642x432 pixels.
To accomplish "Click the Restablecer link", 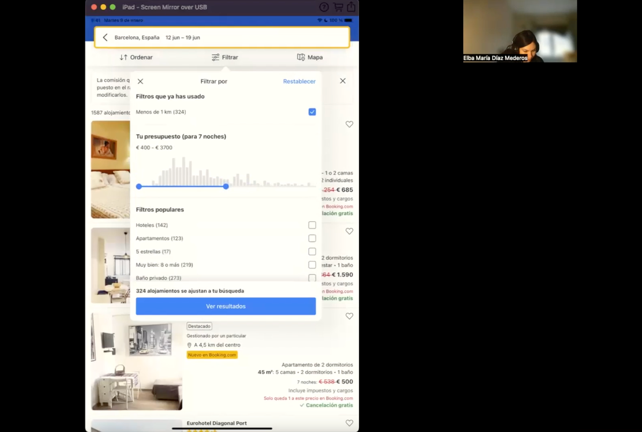I will point(299,82).
